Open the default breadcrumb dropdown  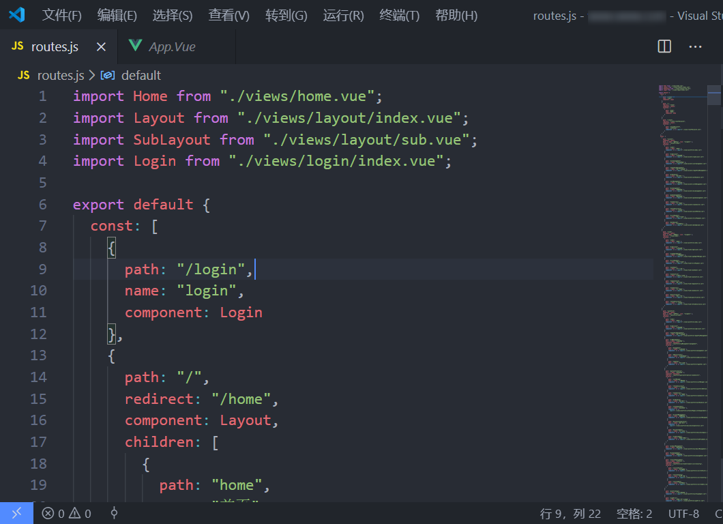pyautogui.click(x=141, y=75)
